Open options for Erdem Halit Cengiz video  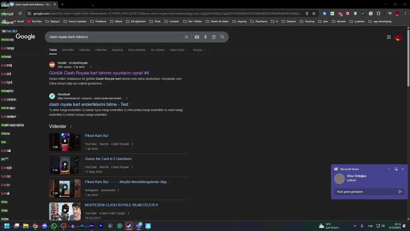click(x=128, y=213)
